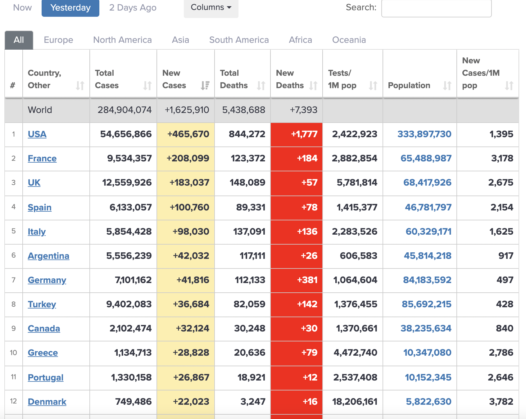Click the Country, Other column header text

pos(44,79)
